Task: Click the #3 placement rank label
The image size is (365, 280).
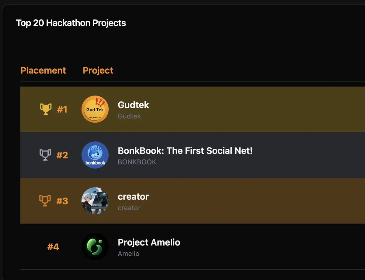Action: click(62, 201)
